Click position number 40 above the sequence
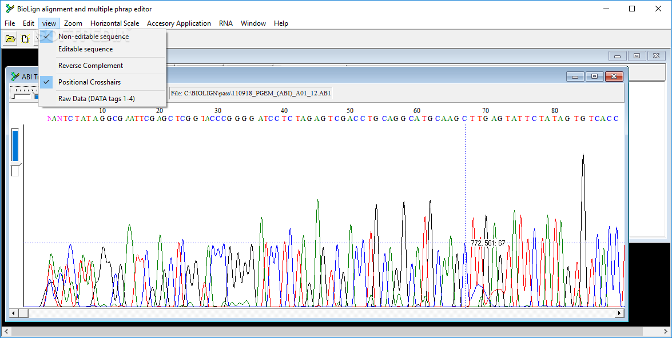This screenshot has width=672, height=338. pyautogui.click(x=284, y=111)
